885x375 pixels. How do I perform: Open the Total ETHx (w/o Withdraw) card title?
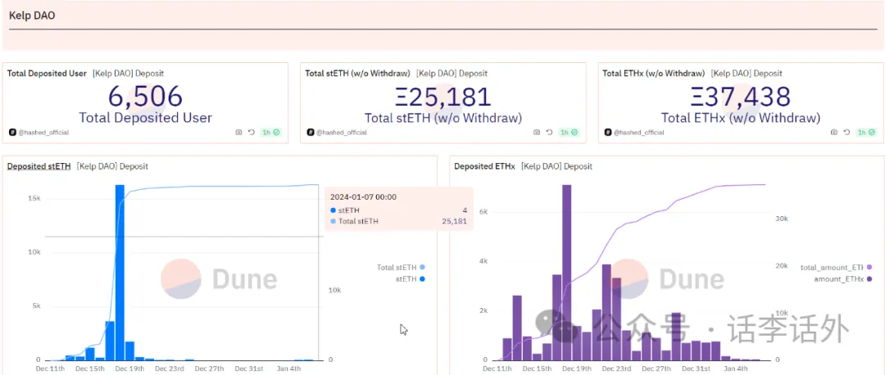(x=654, y=74)
